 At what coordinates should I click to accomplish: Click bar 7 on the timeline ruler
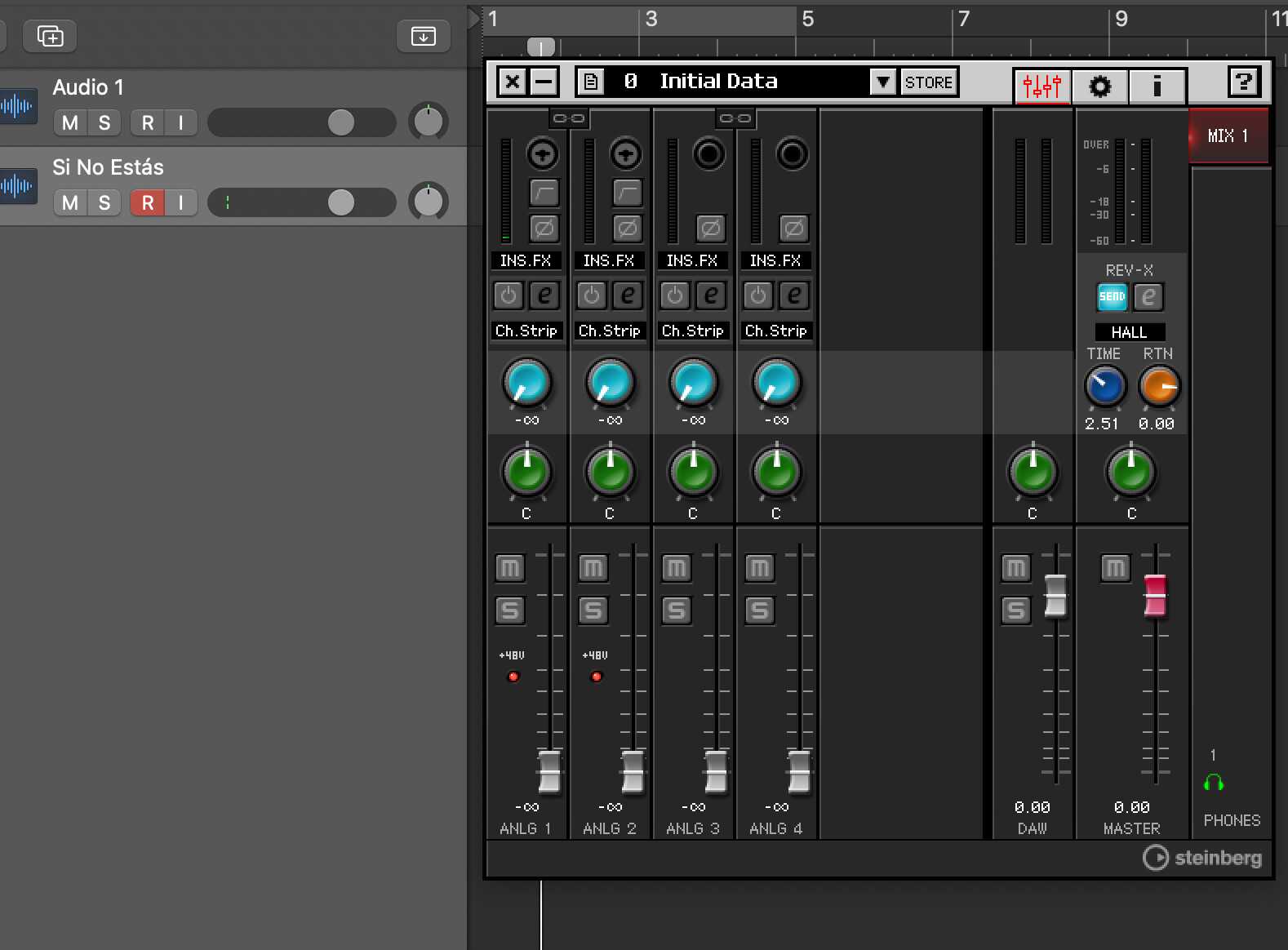(x=963, y=19)
